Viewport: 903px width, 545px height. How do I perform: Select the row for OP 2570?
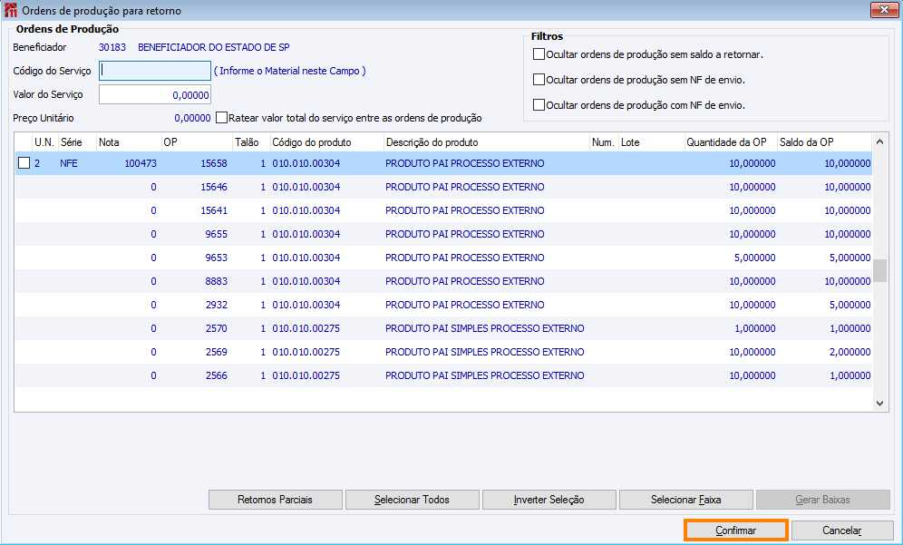point(443,328)
